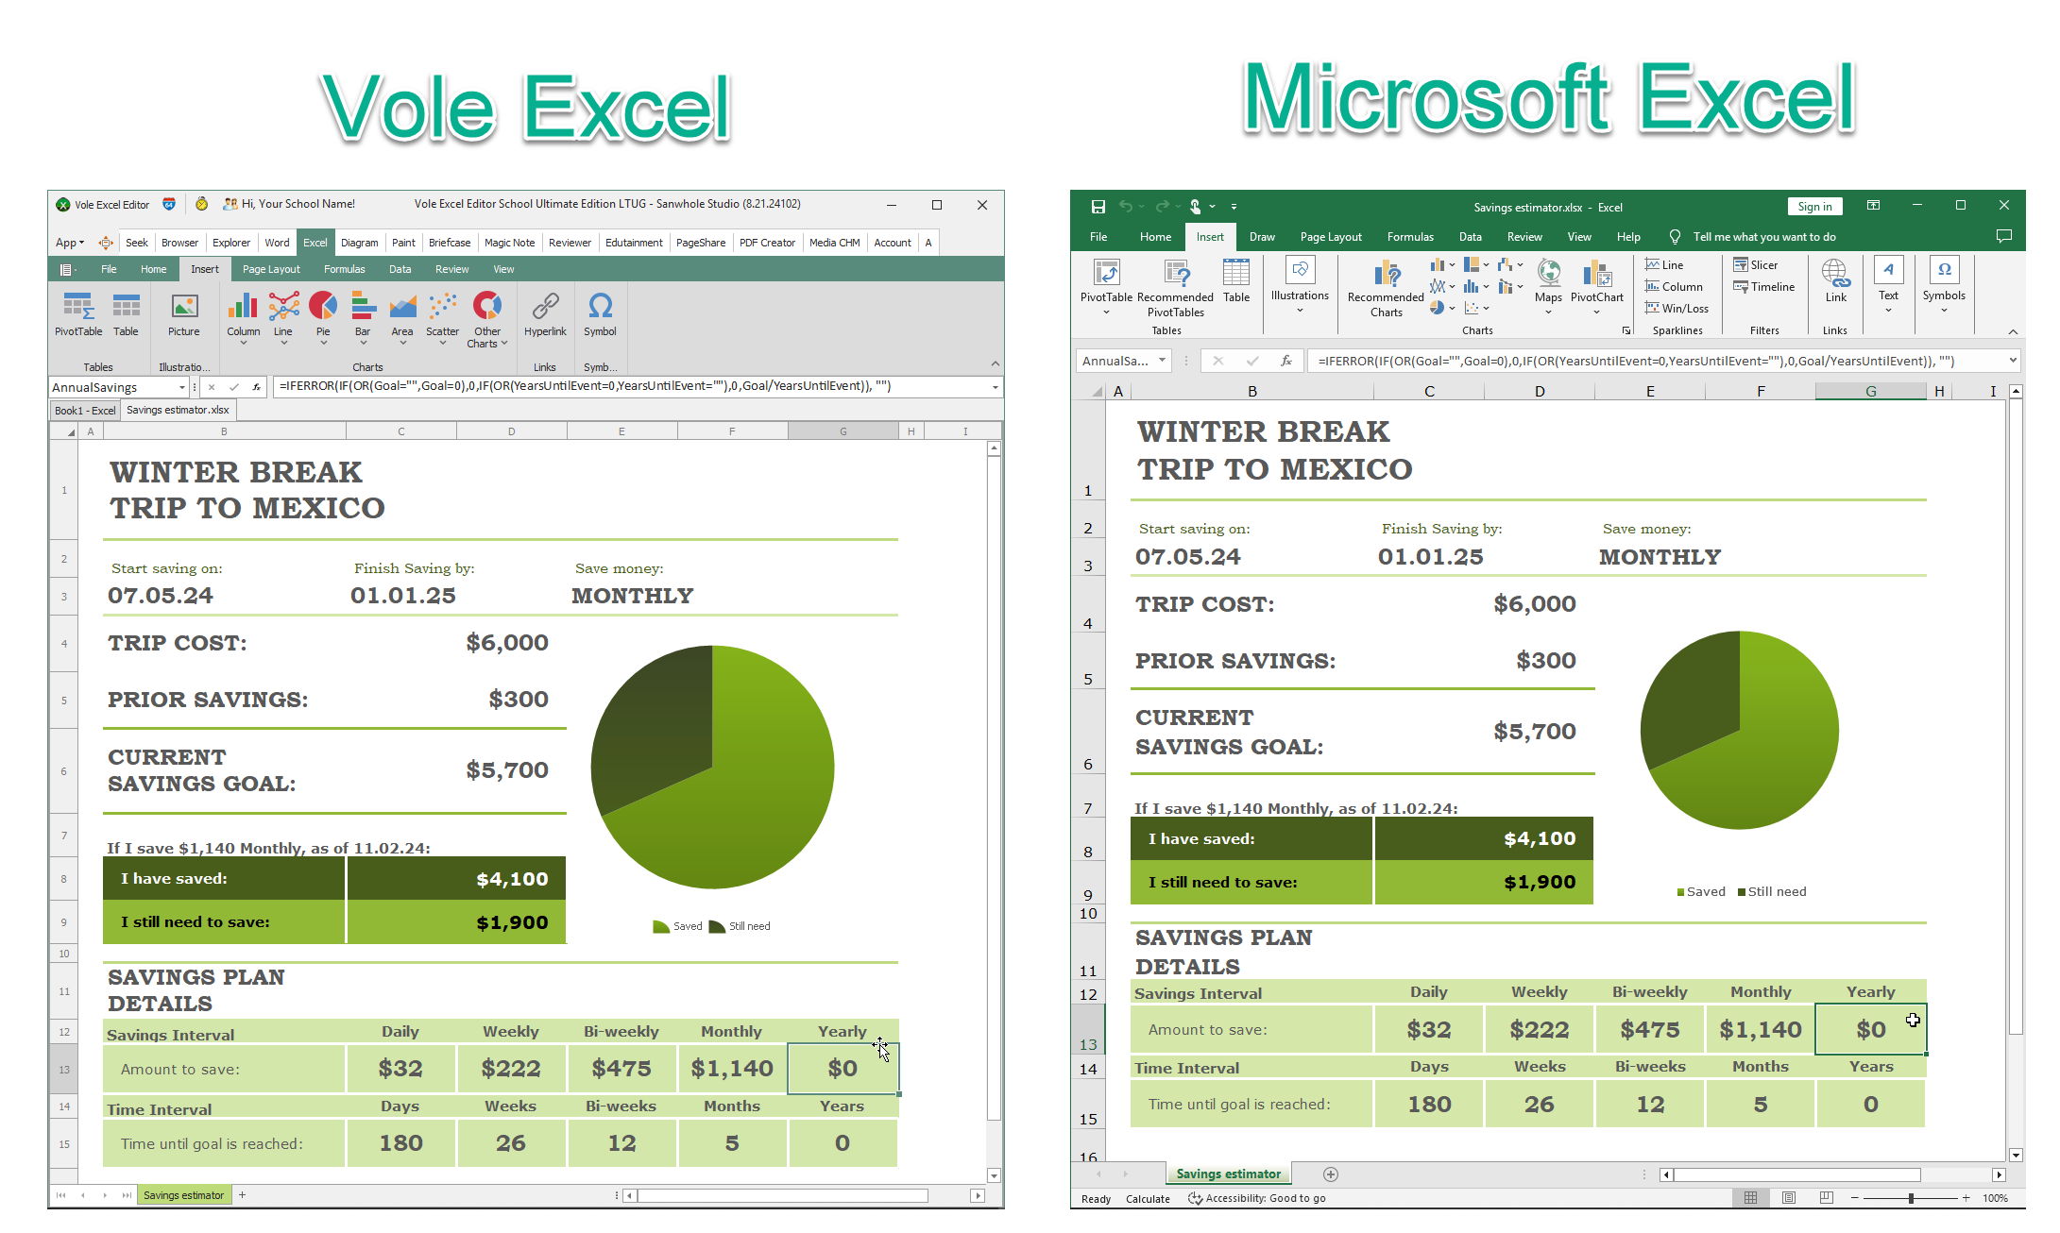Select Normal view button in status bar

coord(1750,1197)
